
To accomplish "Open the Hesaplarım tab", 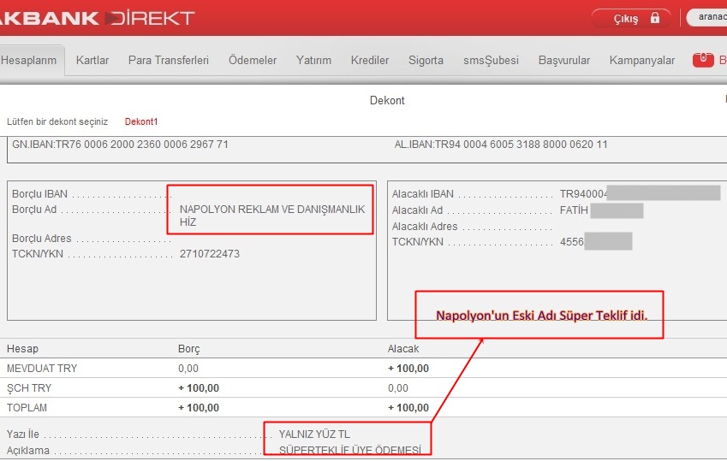I will click(29, 60).
